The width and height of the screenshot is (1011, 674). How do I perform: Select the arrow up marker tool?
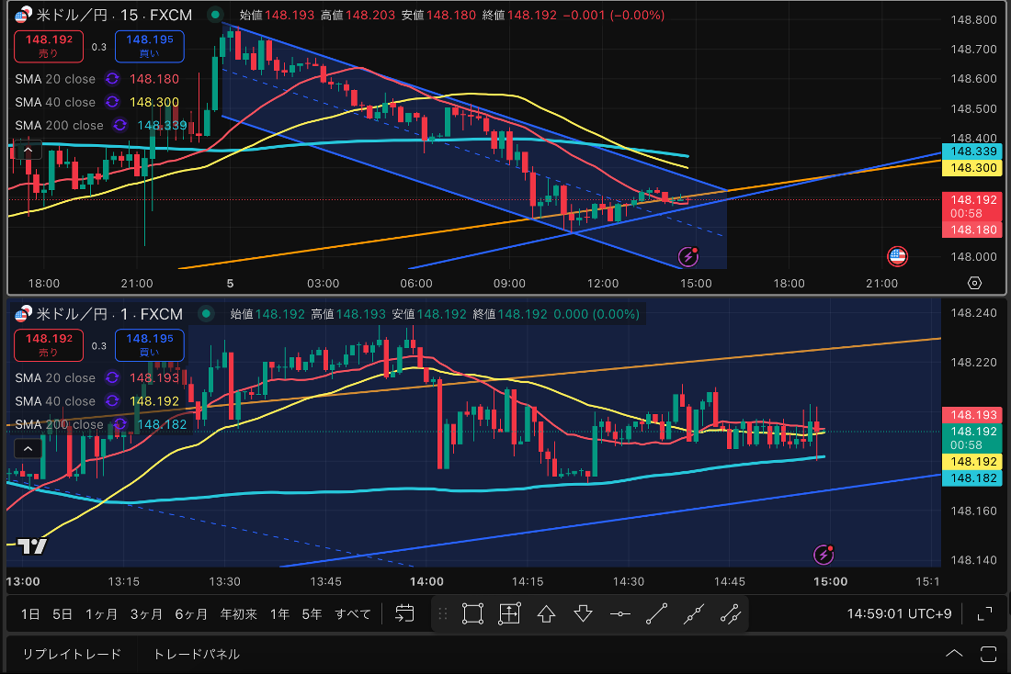[546, 613]
